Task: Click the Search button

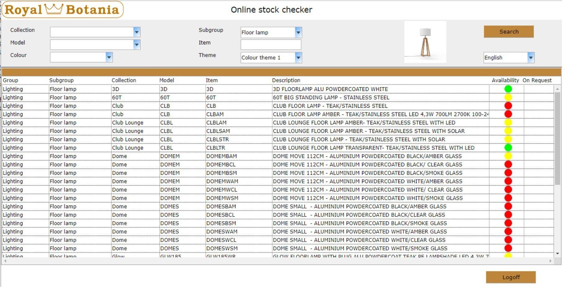Action: (509, 32)
